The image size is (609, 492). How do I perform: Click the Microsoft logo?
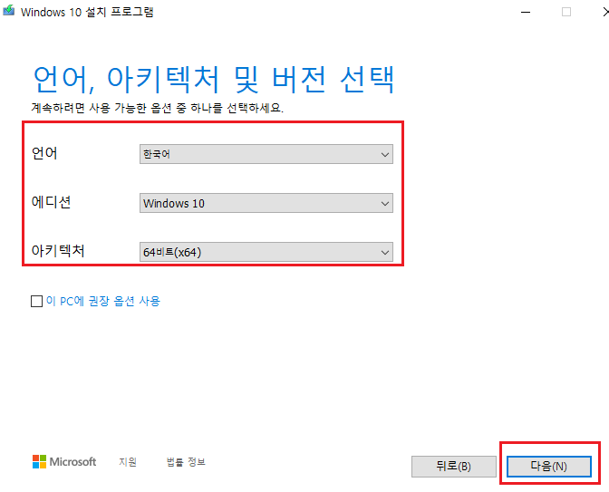(64, 462)
